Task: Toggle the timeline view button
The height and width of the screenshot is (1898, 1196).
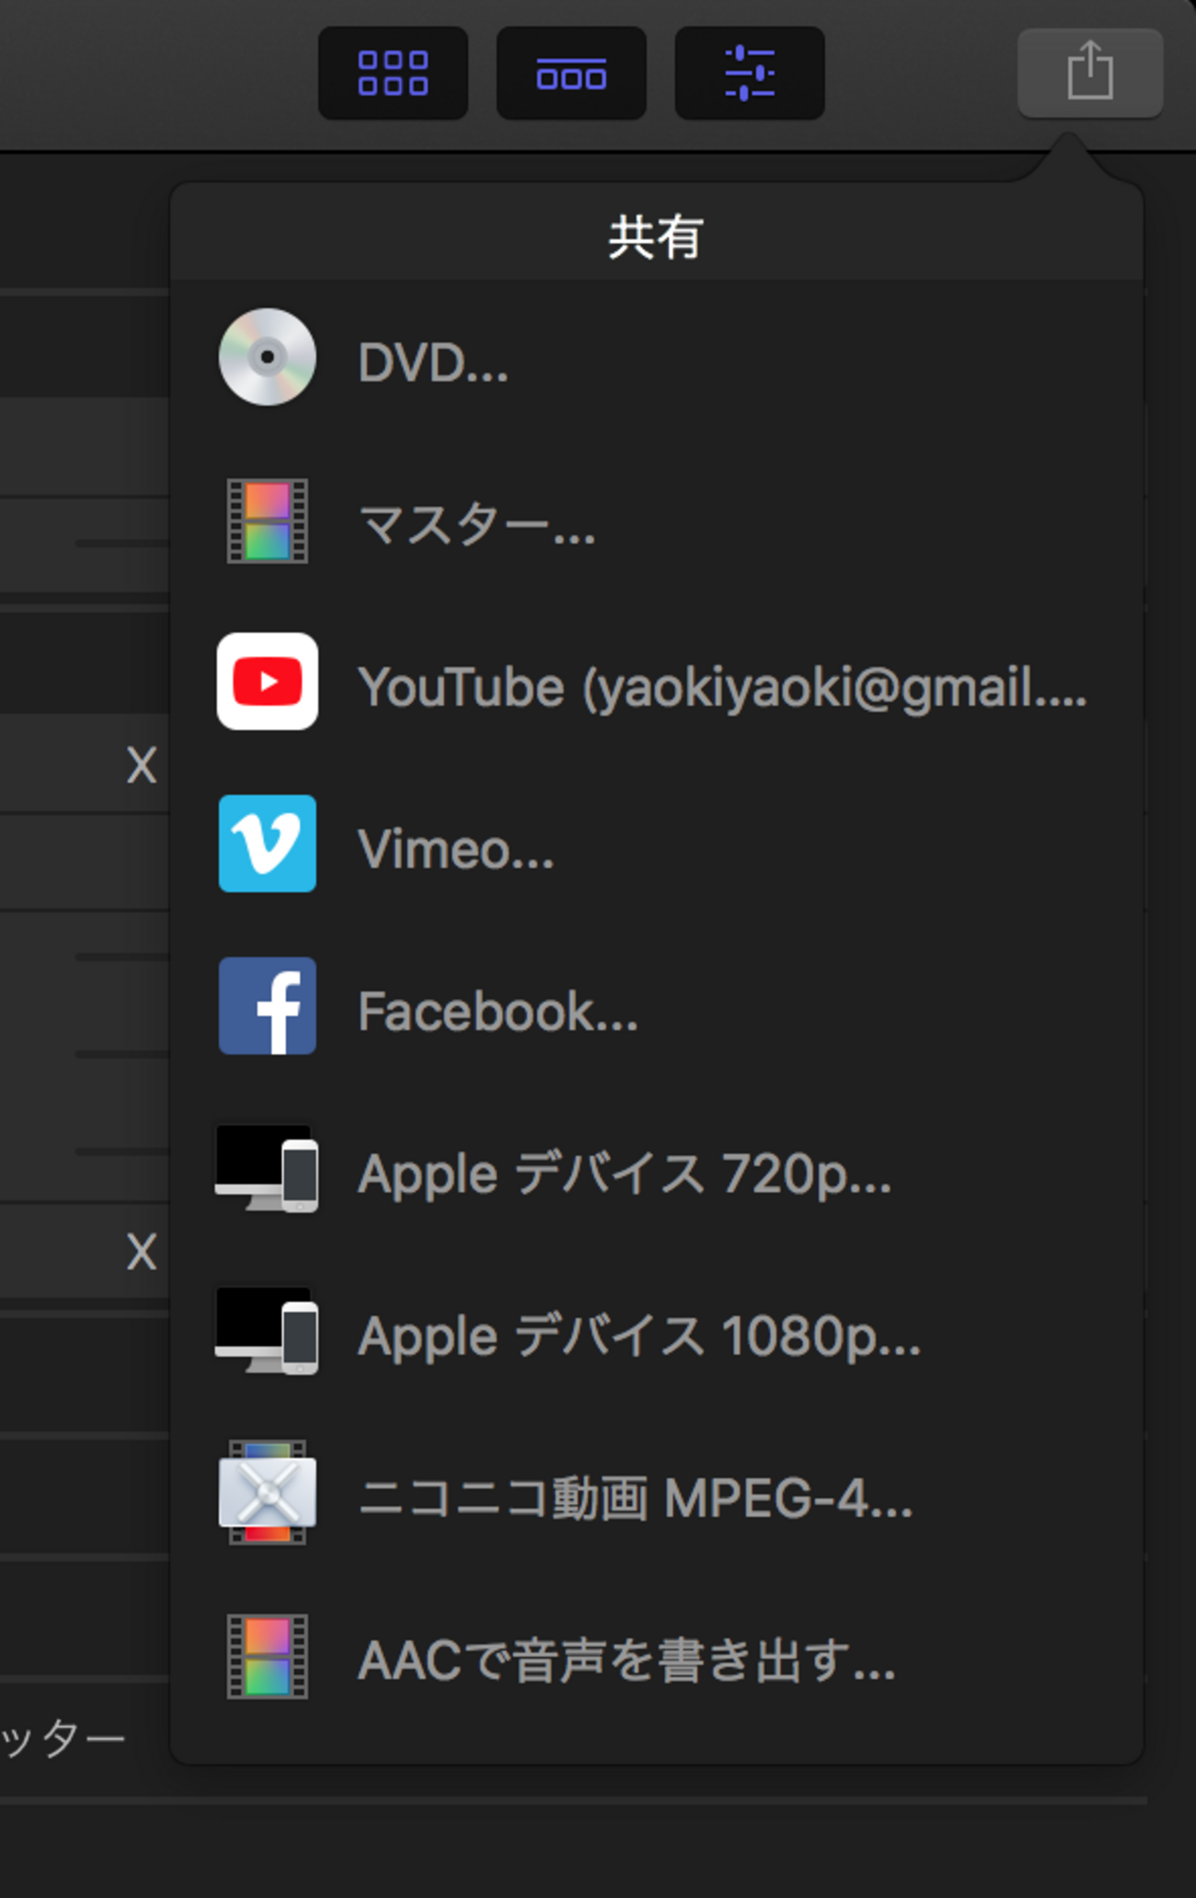Action: (x=571, y=73)
